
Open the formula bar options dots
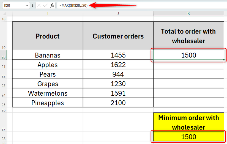(x=32, y=5)
